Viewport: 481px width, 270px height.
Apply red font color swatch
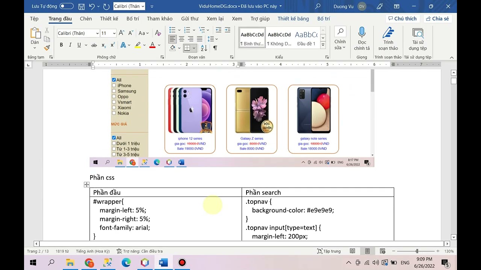click(x=153, y=45)
